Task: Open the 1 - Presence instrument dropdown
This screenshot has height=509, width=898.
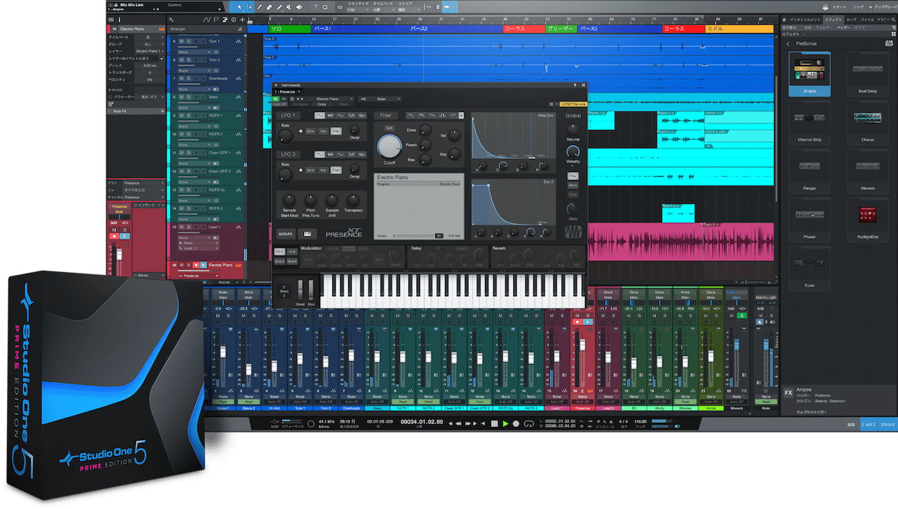Action: point(287,92)
